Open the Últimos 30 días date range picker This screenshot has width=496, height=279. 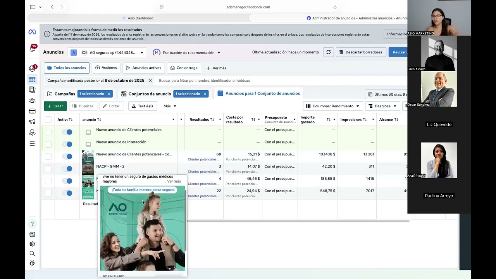pyautogui.click(x=387, y=95)
